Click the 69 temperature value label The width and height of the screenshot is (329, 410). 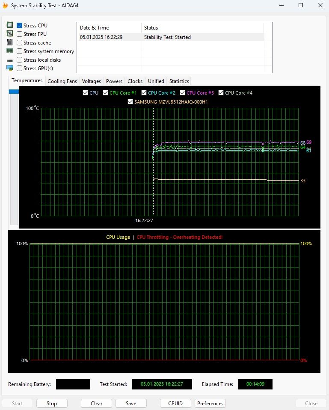point(309,142)
